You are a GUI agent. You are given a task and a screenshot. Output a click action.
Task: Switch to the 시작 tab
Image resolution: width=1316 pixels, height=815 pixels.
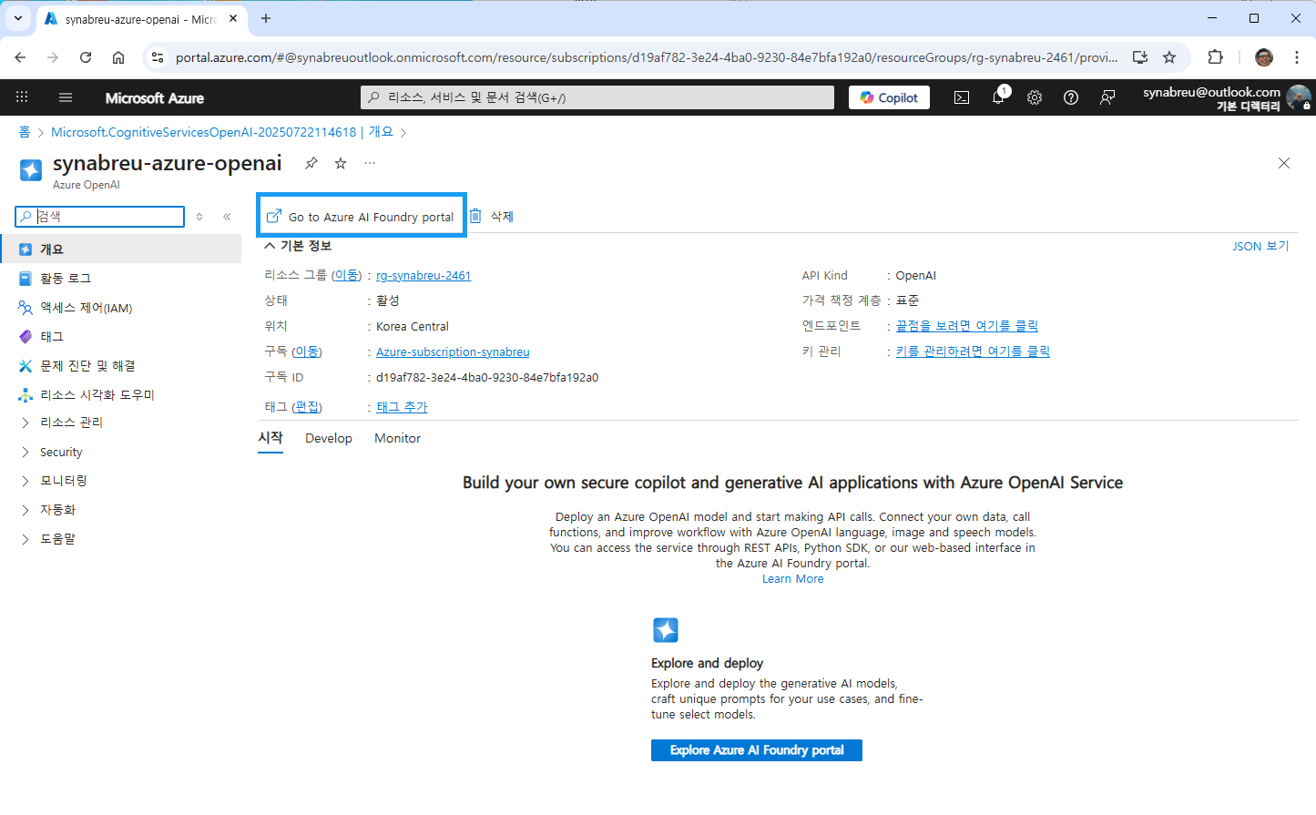click(270, 438)
